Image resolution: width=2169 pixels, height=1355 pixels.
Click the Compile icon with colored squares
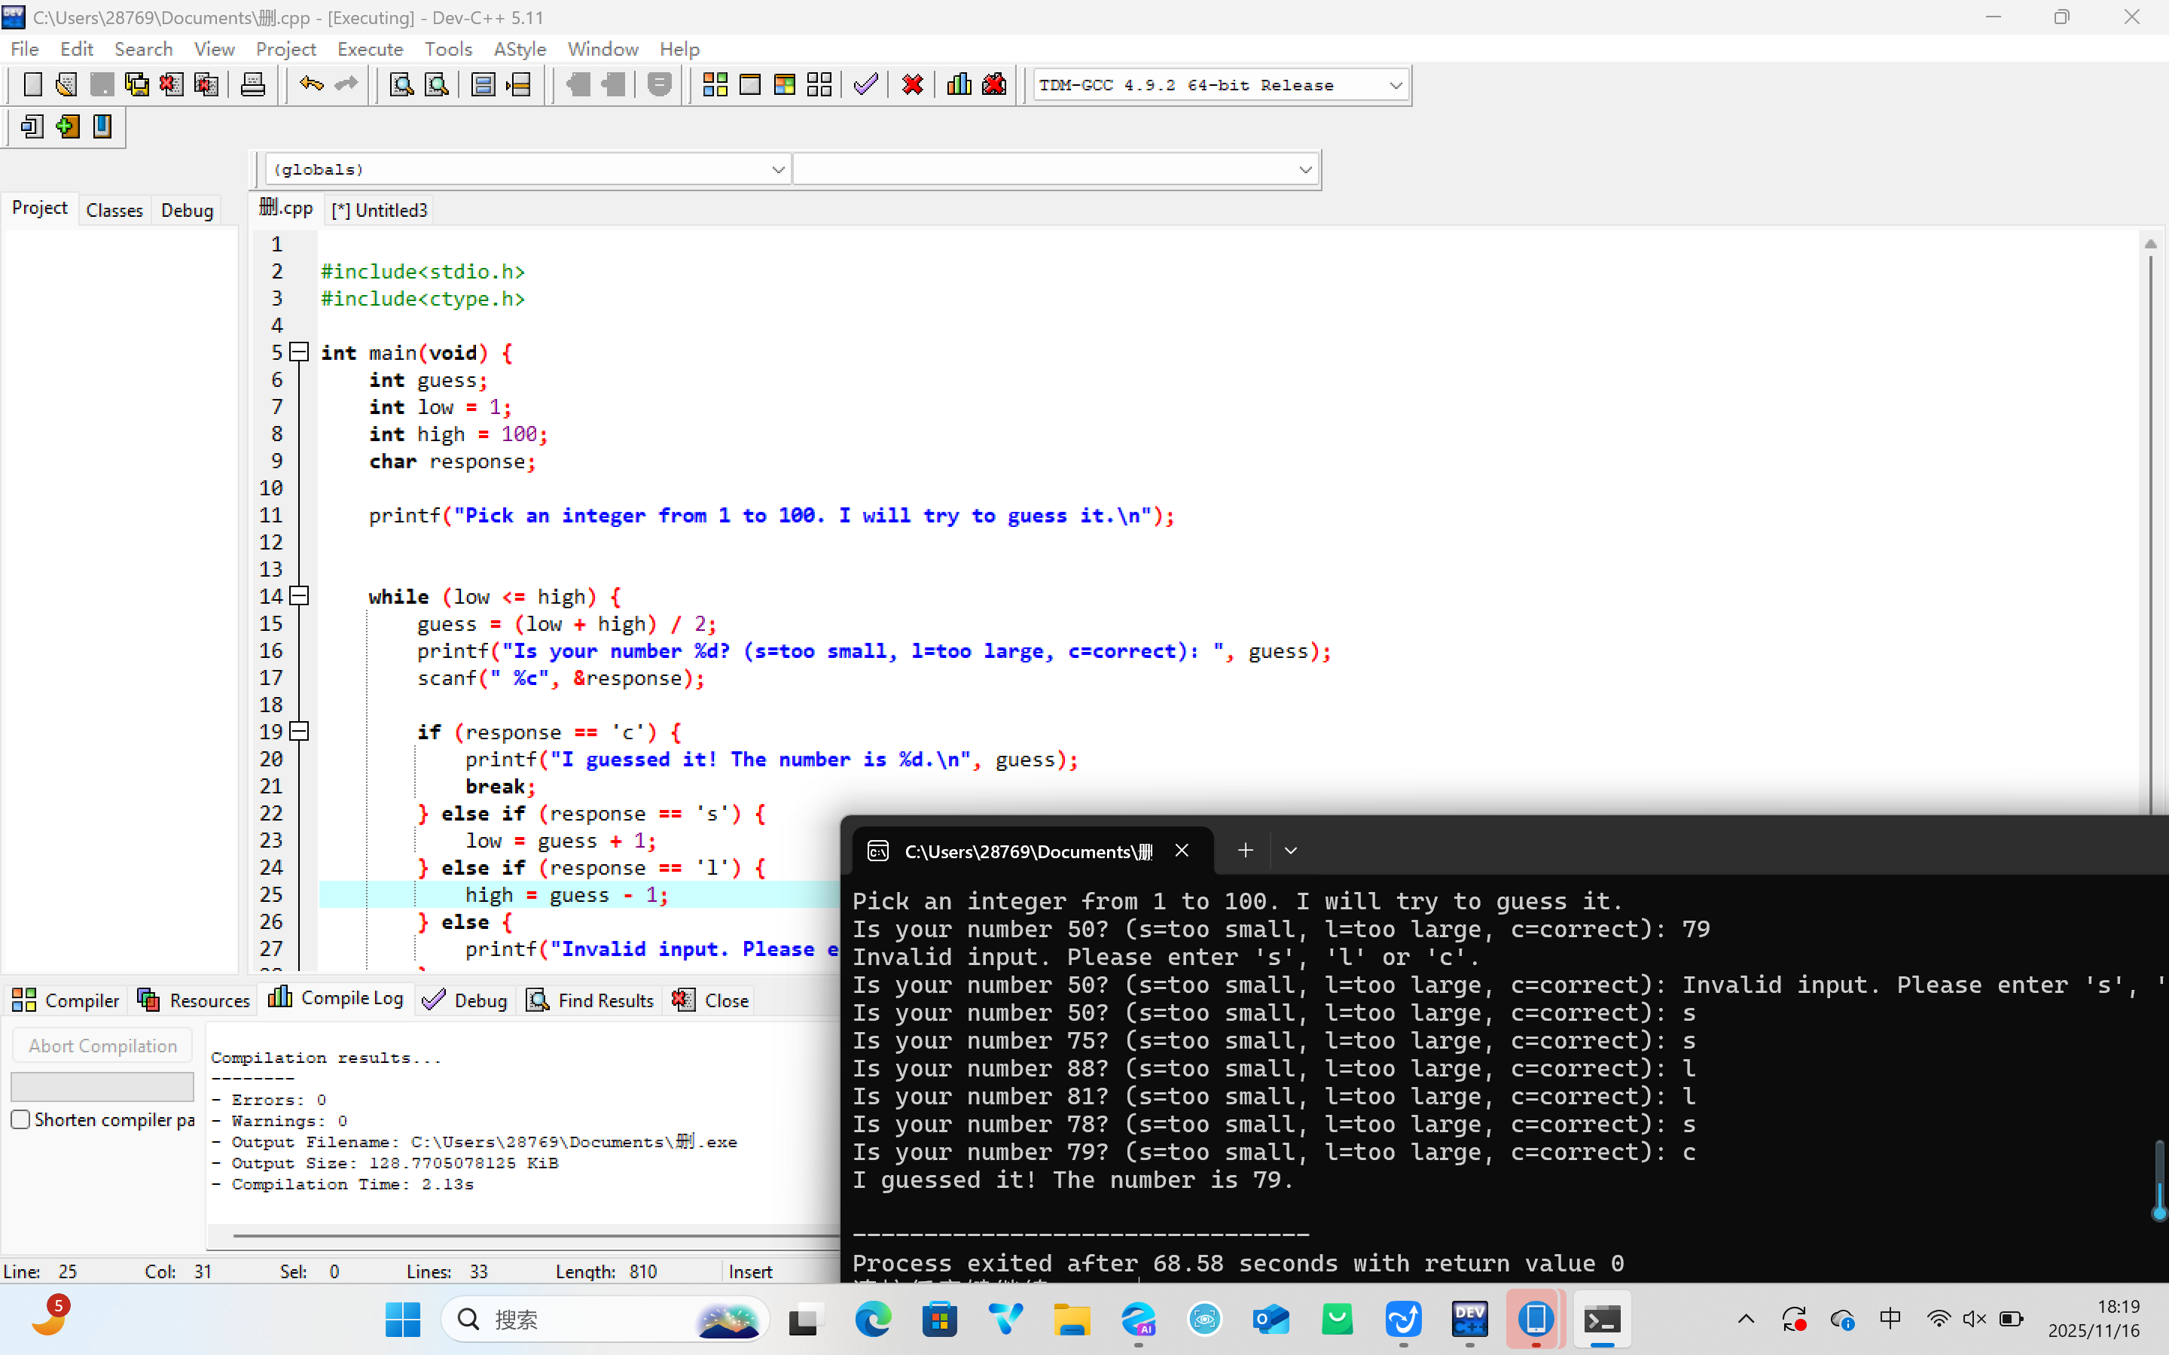pos(714,85)
